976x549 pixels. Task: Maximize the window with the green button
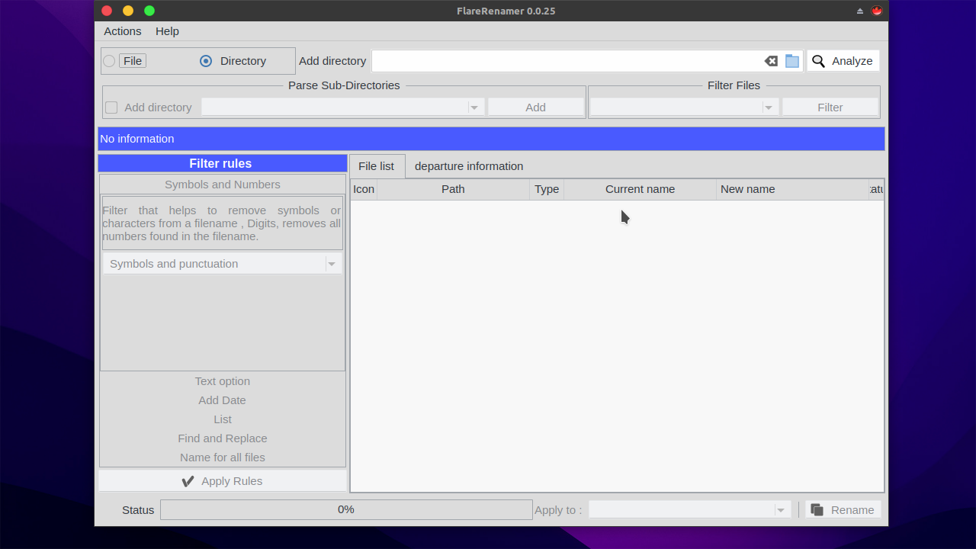pyautogui.click(x=149, y=11)
